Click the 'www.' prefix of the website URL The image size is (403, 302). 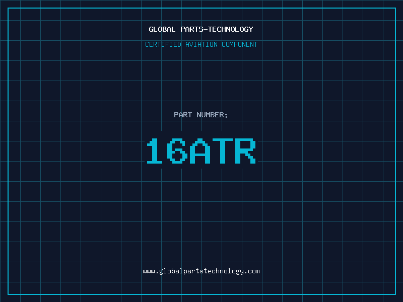tap(150, 271)
